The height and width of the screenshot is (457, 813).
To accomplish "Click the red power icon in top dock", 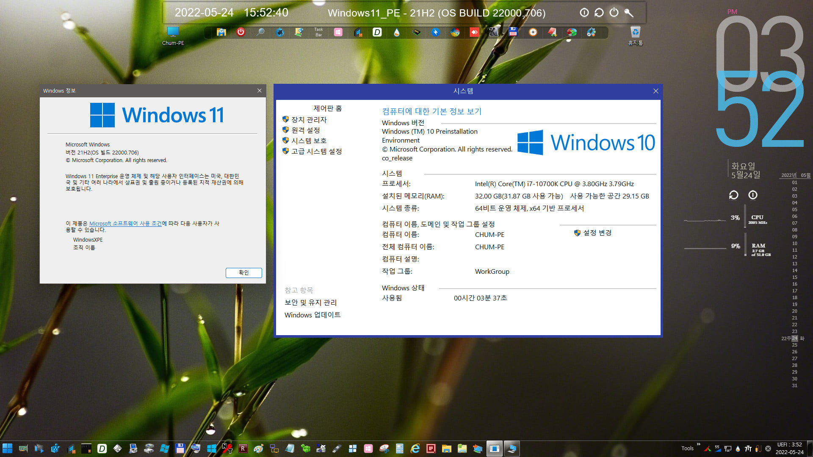I will point(241,32).
